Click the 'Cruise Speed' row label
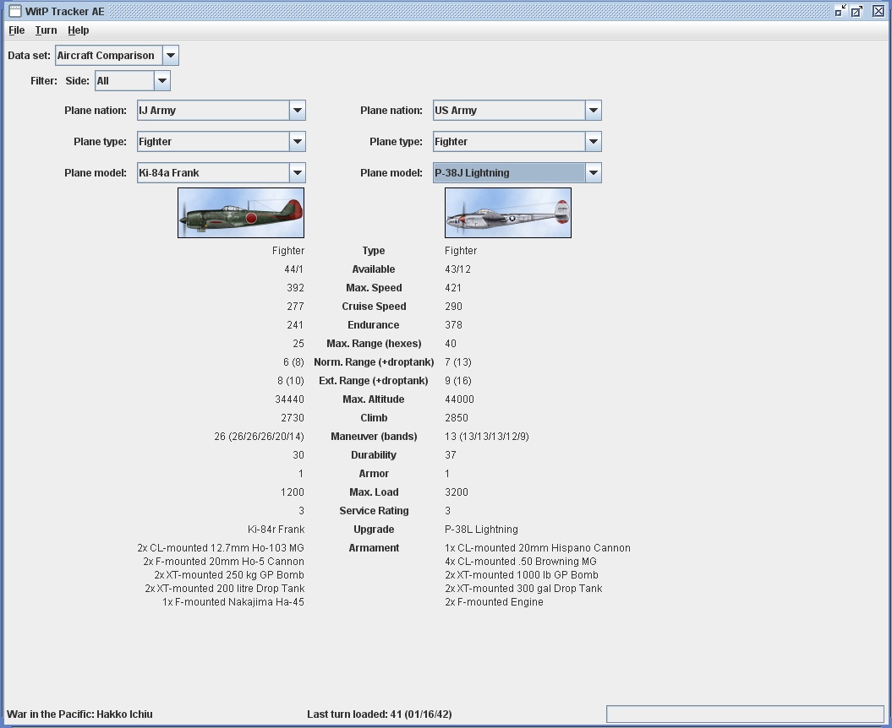This screenshot has width=892, height=728. coord(374,307)
